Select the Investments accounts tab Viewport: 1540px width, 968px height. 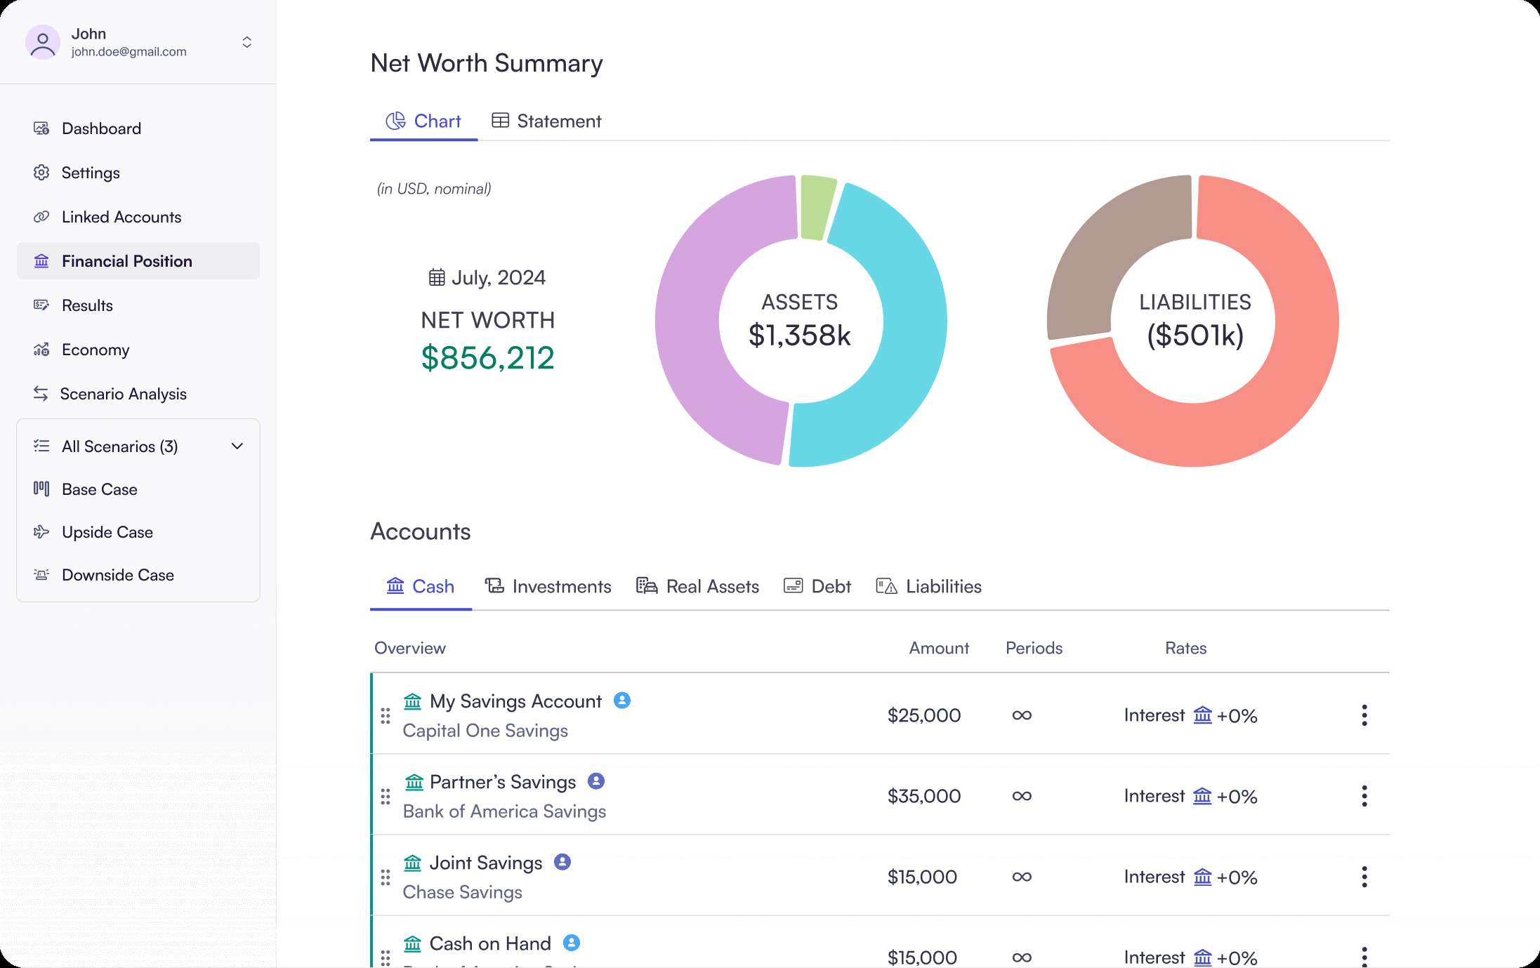548,586
